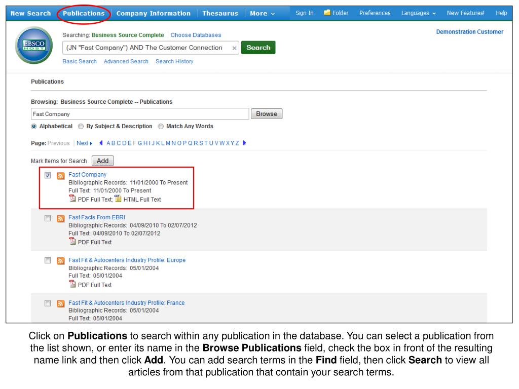The height and width of the screenshot is (389, 519).
Task: Expand the More dropdown menu
Action: click(262, 13)
